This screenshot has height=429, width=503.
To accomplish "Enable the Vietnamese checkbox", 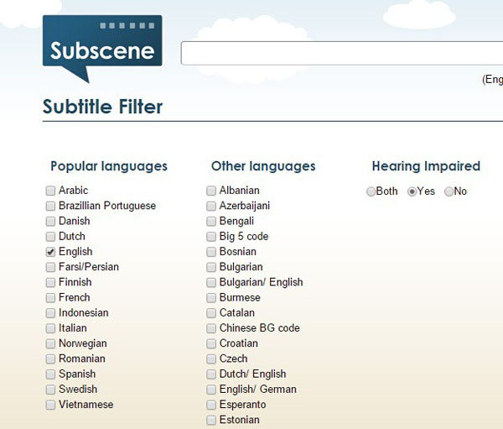I will pos(51,405).
